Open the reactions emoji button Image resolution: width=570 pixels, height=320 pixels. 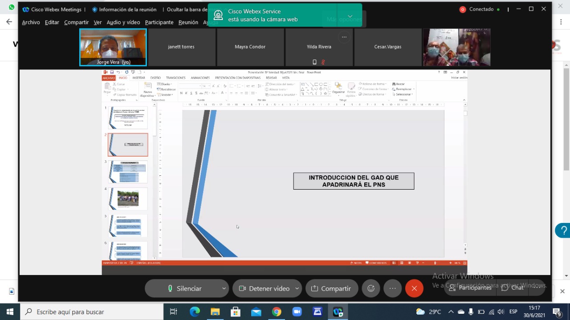point(371,288)
